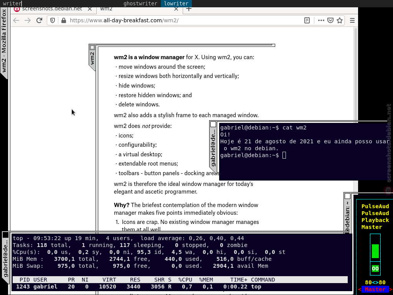Click the "restore hidden windows; and" bullet
The image size is (393, 295).
pos(155,95)
